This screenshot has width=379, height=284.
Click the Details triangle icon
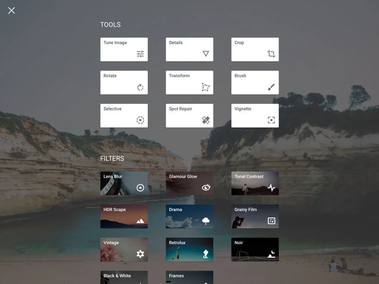tap(206, 53)
